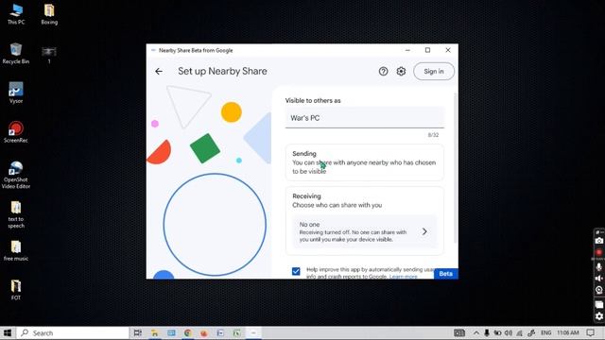This screenshot has width=605, height=340.
Task: Select the text to speech folder
Action: (16, 214)
